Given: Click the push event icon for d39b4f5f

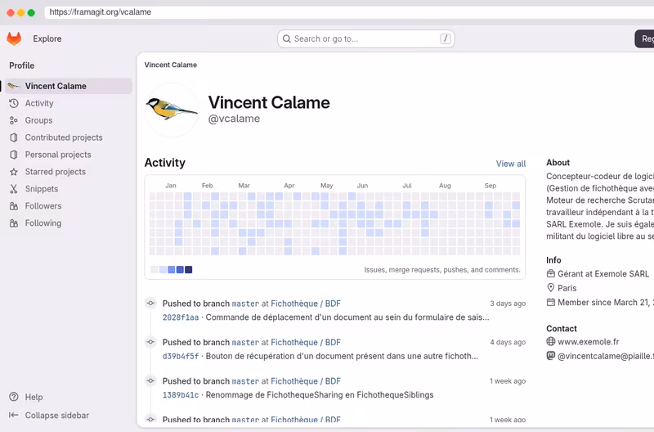Looking at the screenshot, I should pos(150,342).
